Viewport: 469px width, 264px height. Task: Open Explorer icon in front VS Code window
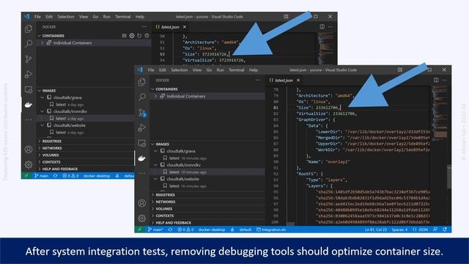click(141, 82)
